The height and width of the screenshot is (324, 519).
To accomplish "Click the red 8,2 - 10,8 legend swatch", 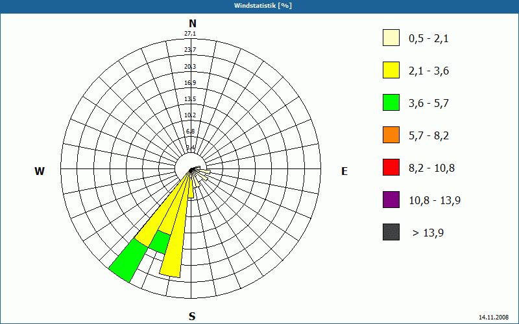I will [391, 167].
